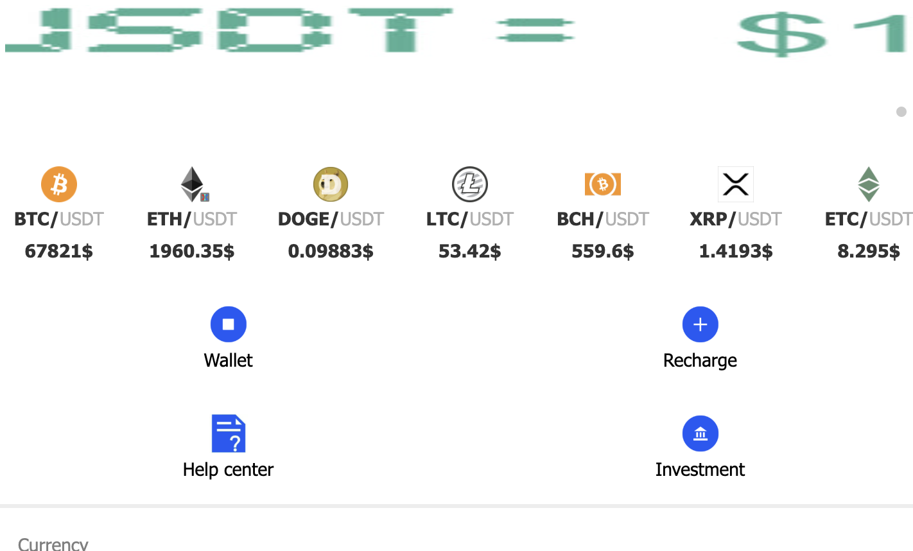
Task: Tap the blue plus Recharge icon
Action: click(700, 324)
